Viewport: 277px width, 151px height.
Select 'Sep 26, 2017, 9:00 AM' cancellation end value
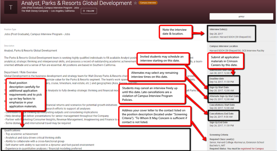point(221,117)
